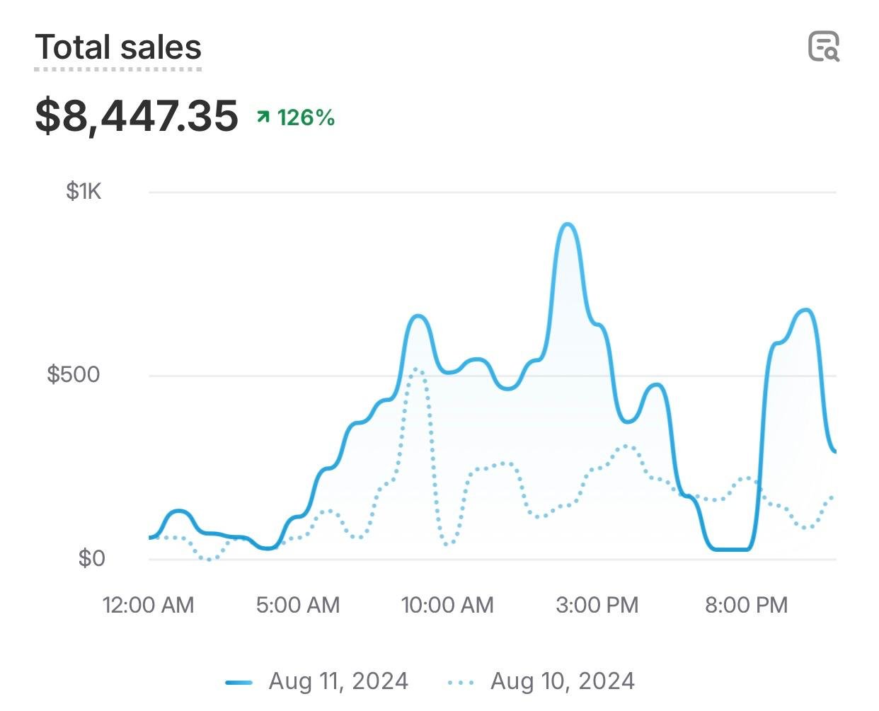Select the 12:00 AM axis label

(x=148, y=606)
